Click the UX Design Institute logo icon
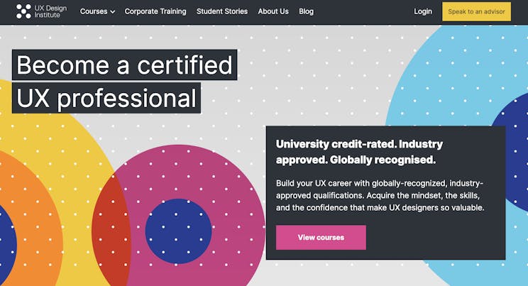The width and height of the screenshot is (528, 286). [23, 11]
